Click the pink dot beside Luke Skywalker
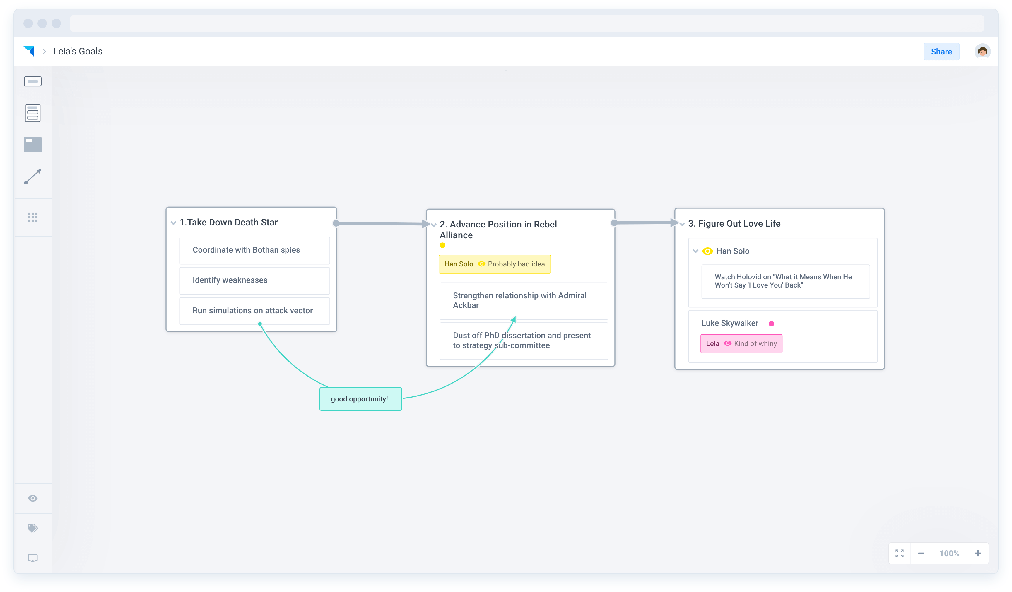The width and height of the screenshot is (1012, 592). (771, 323)
